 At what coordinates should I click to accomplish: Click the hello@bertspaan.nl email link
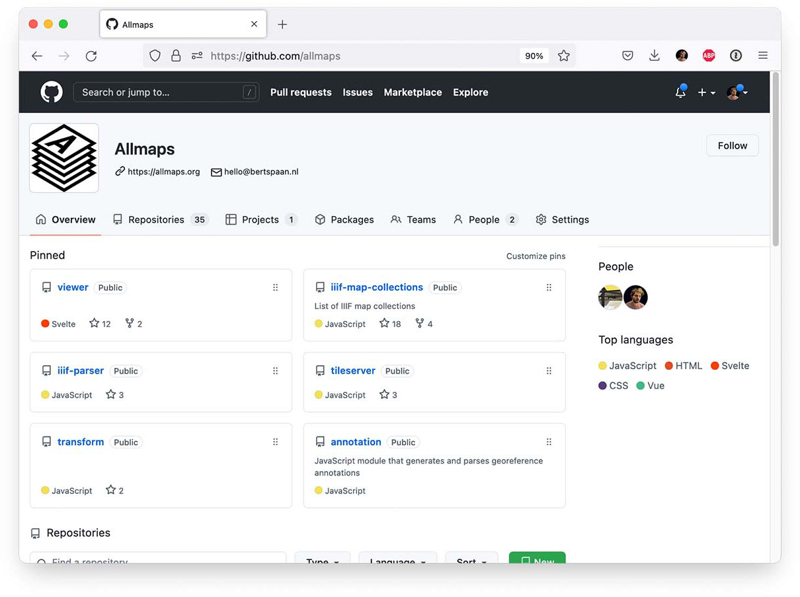tap(255, 172)
